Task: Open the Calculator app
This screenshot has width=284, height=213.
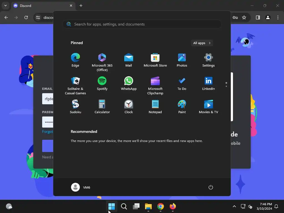Action: 102,107
